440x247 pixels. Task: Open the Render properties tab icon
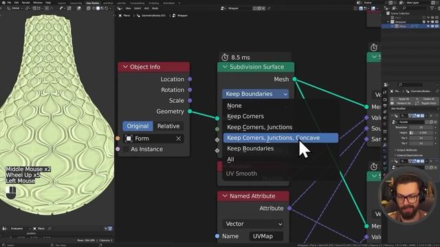click(x=385, y=99)
